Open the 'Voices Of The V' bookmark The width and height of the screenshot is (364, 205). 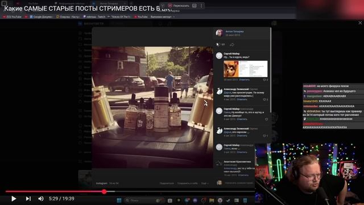click(119, 17)
